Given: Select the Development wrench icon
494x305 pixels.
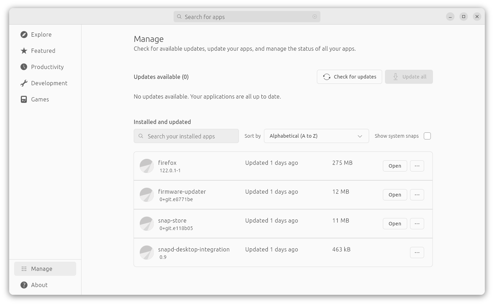Looking at the screenshot, I should point(24,83).
